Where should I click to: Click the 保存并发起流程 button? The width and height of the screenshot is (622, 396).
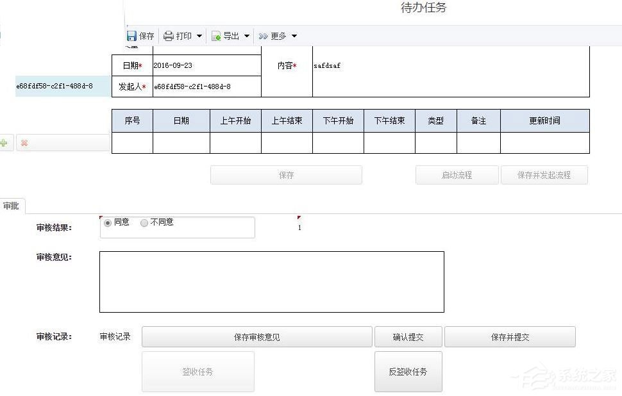tap(544, 175)
